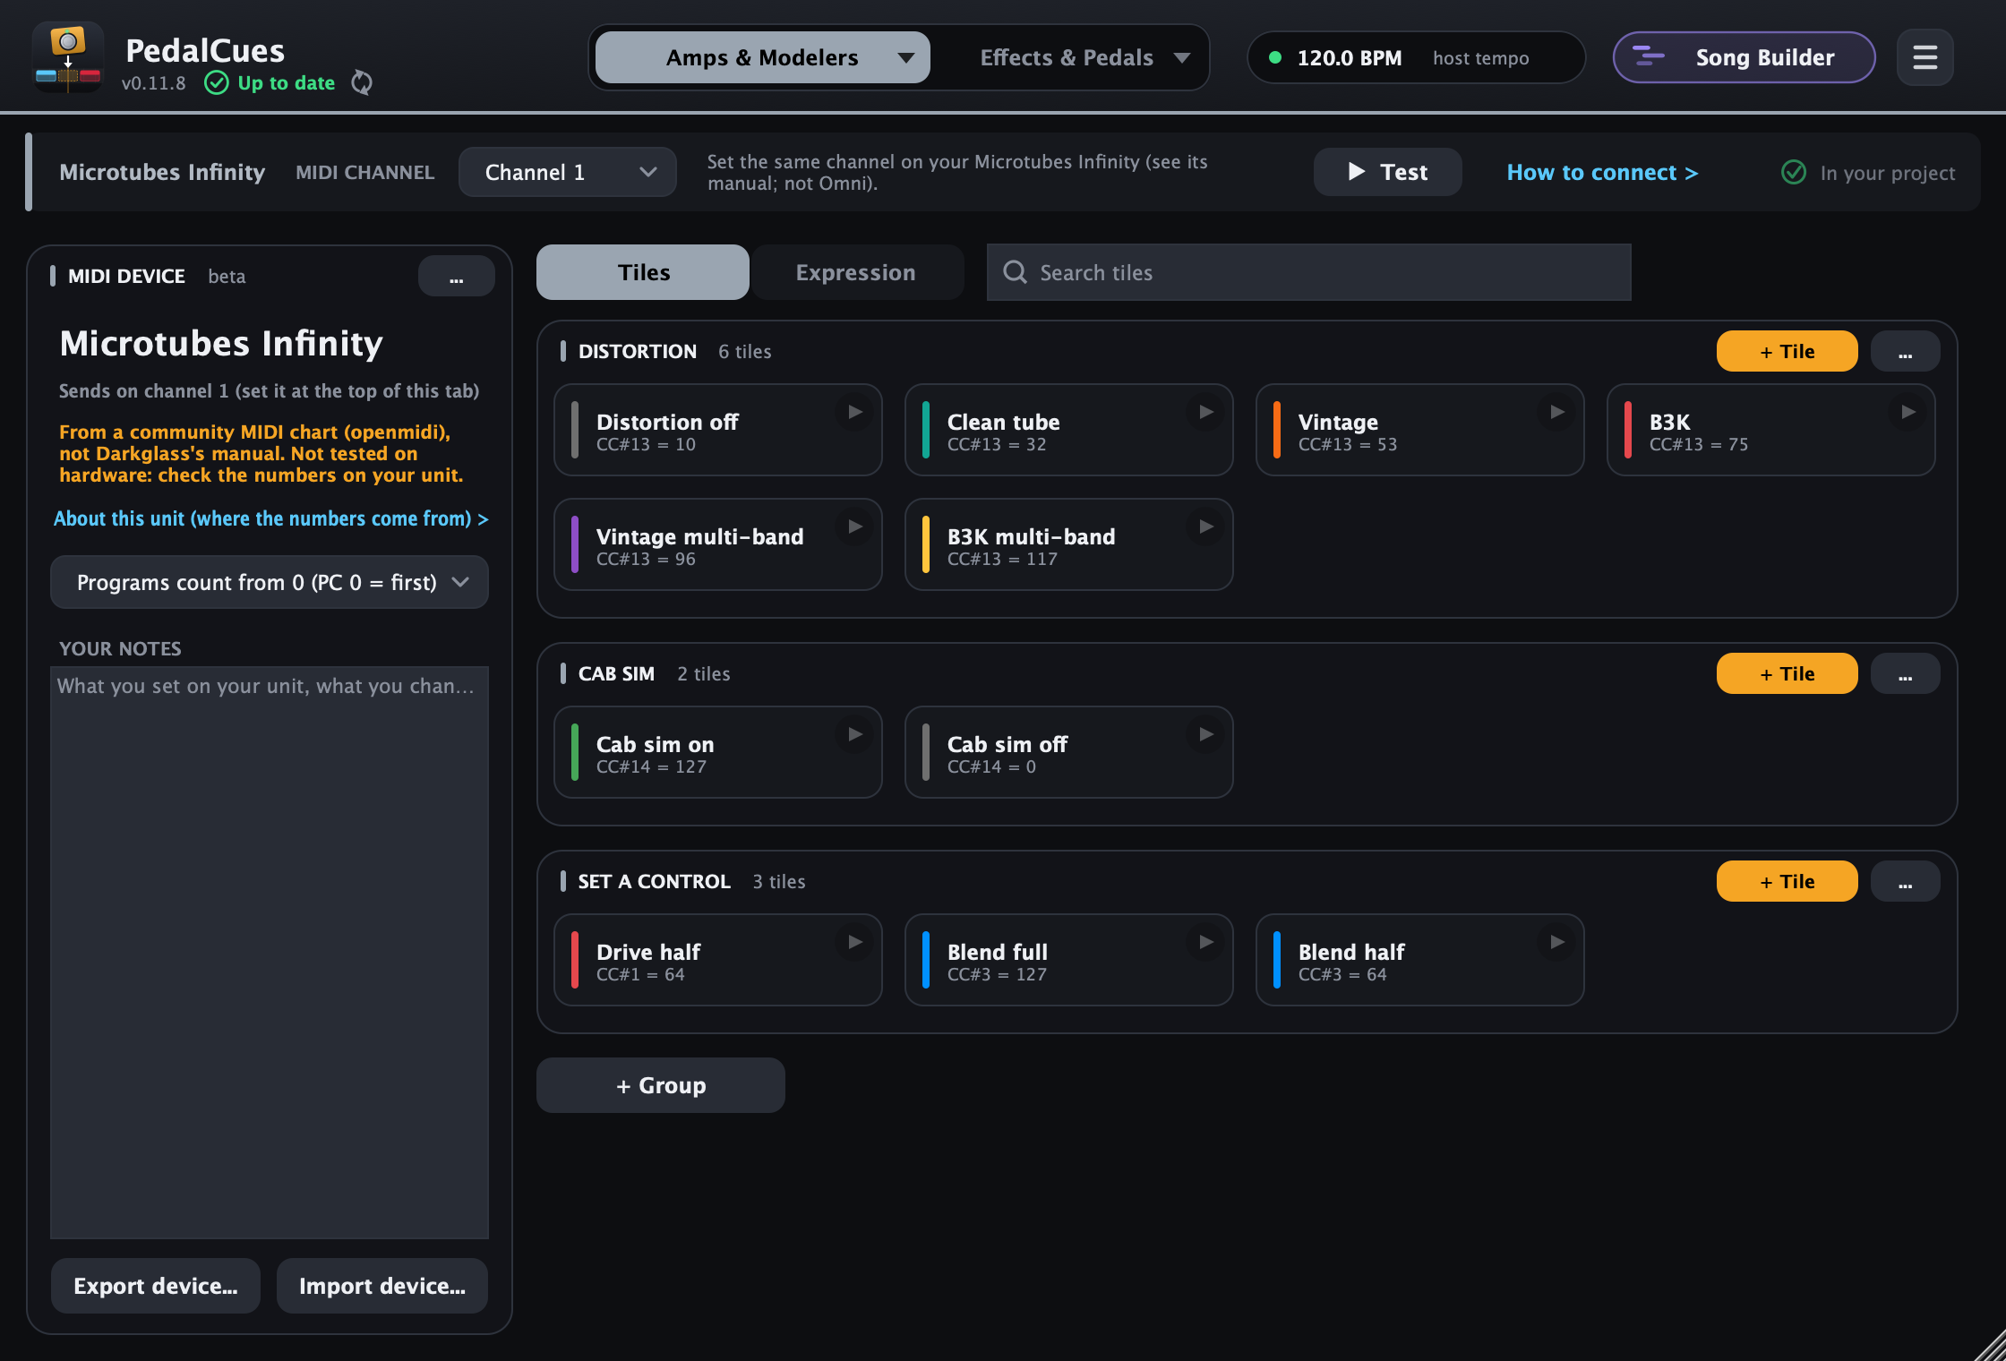
Task: Click the check-for-updates refresh icon
Action: (x=362, y=82)
